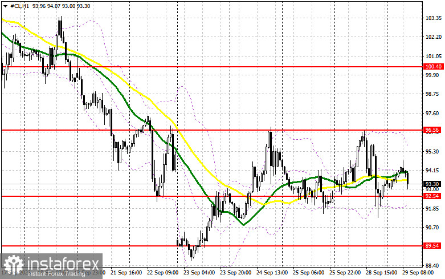Click the 28 Sep 15:00 time label
This screenshot has height=279, width=445.
pos(381,273)
